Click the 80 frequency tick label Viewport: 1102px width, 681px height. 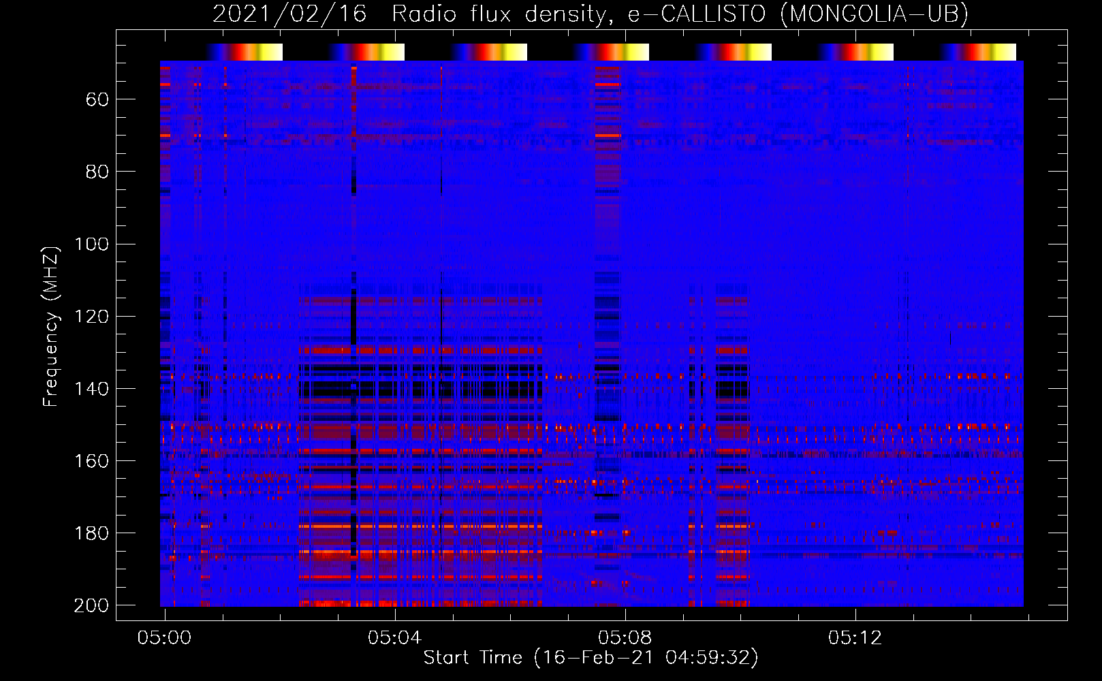pos(97,172)
